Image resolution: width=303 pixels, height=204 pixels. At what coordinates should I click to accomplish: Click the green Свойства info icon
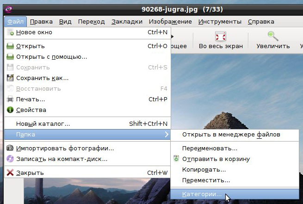(10, 110)
